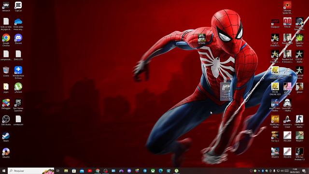
Task: Open the PES2011 shortcut
Action: click(299, 137)
